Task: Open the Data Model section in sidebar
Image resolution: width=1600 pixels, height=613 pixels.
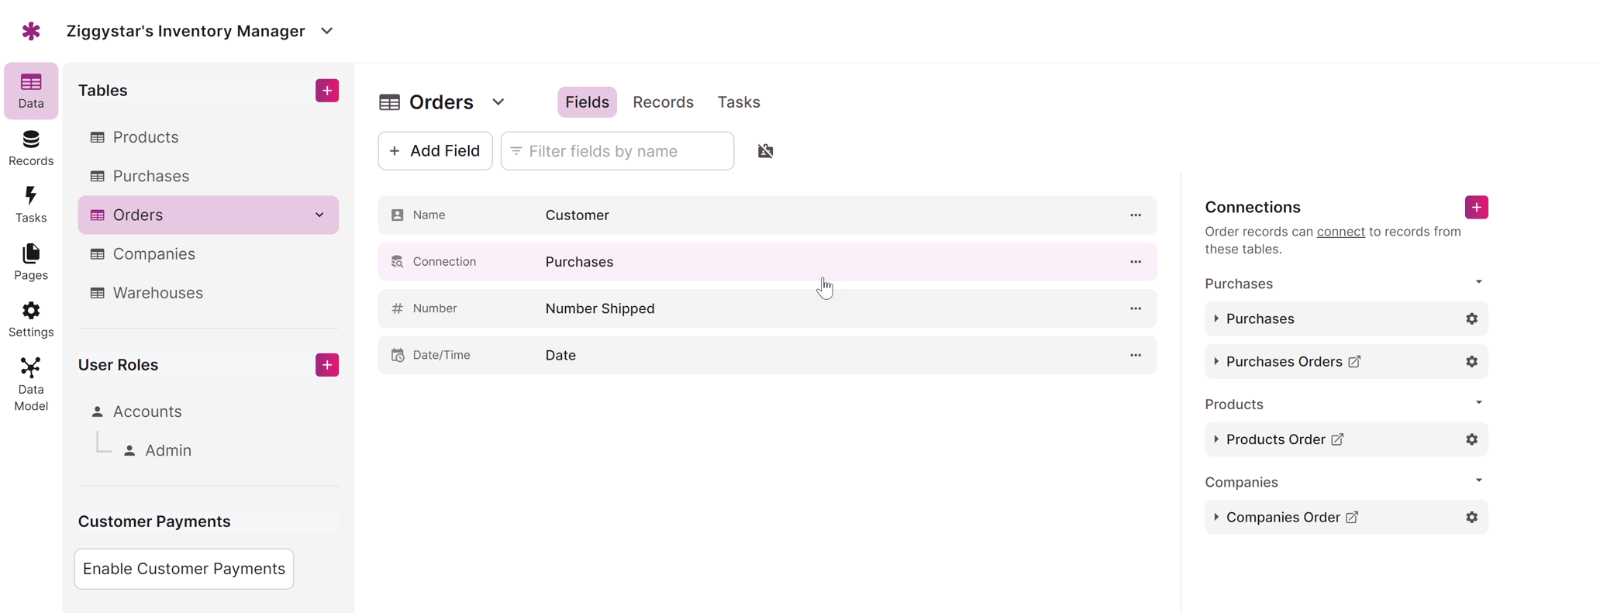Action: (x=31, y=384)
